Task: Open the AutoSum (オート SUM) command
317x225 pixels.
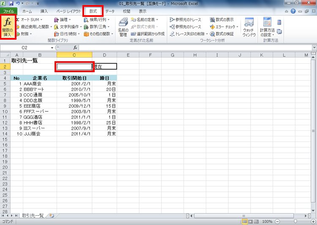Action: point(30,19)
